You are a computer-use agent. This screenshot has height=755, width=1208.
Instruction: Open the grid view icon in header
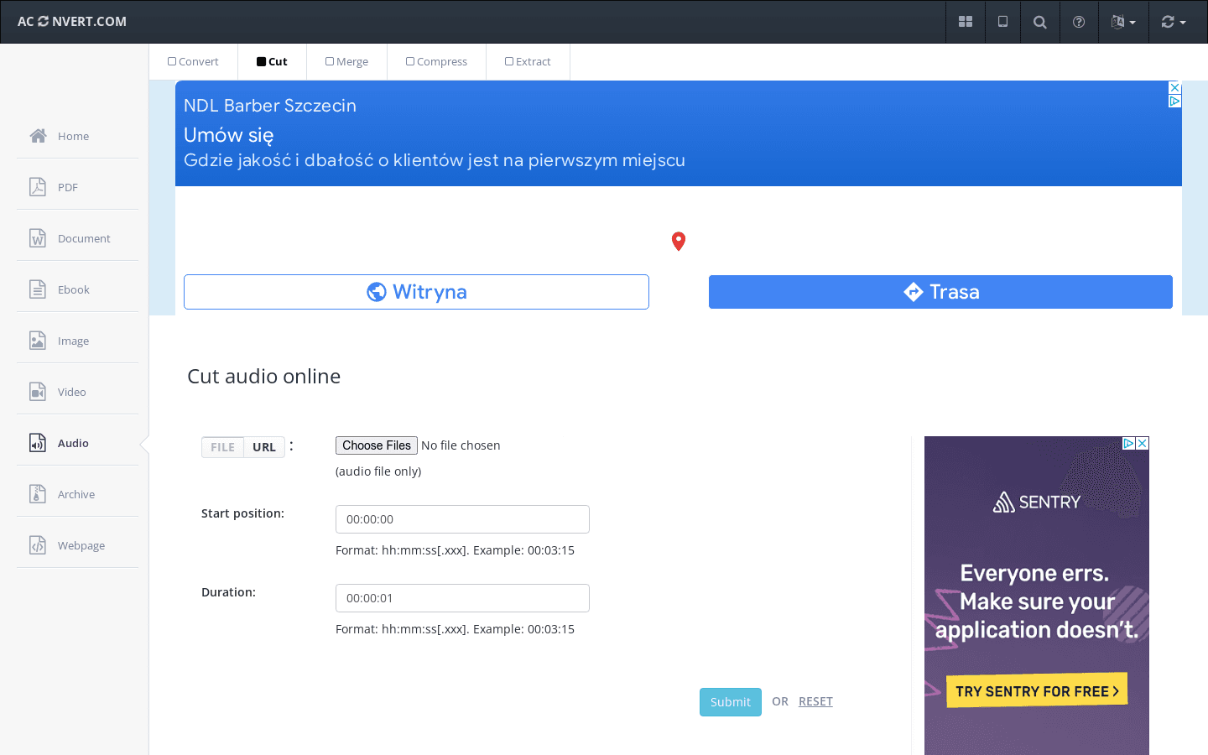(966, 22)
